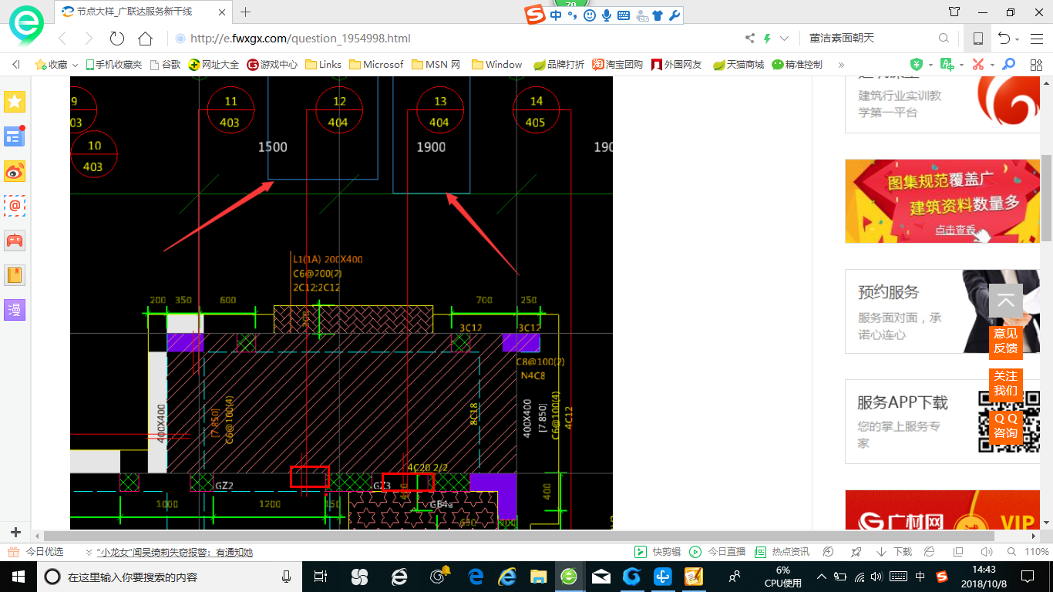This screenshot has height=592, width=1053.
Task: Click the 360 browser logo
Action: 27,25
